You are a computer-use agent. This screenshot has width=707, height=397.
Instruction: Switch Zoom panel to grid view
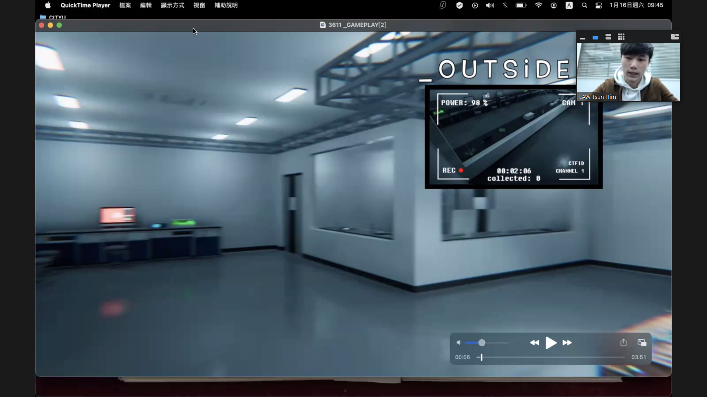click(x=621, y=37)
